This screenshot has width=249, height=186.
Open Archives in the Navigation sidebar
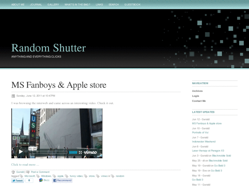(x=197, y=91)
